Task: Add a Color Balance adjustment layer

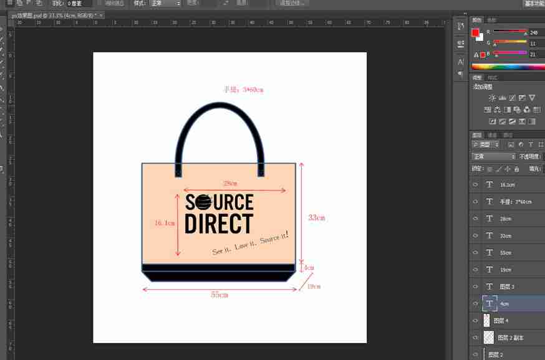Action: [x=498, y=110]
